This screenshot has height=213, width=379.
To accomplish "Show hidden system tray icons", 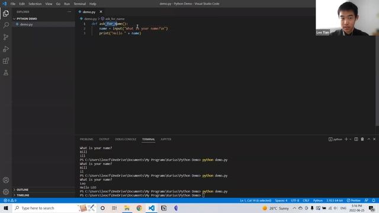I will pyautogui.click(x=294, y=208).
